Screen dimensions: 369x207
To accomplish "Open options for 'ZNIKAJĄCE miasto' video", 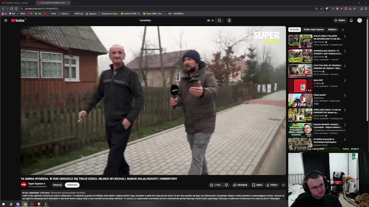I will (345, 110).
